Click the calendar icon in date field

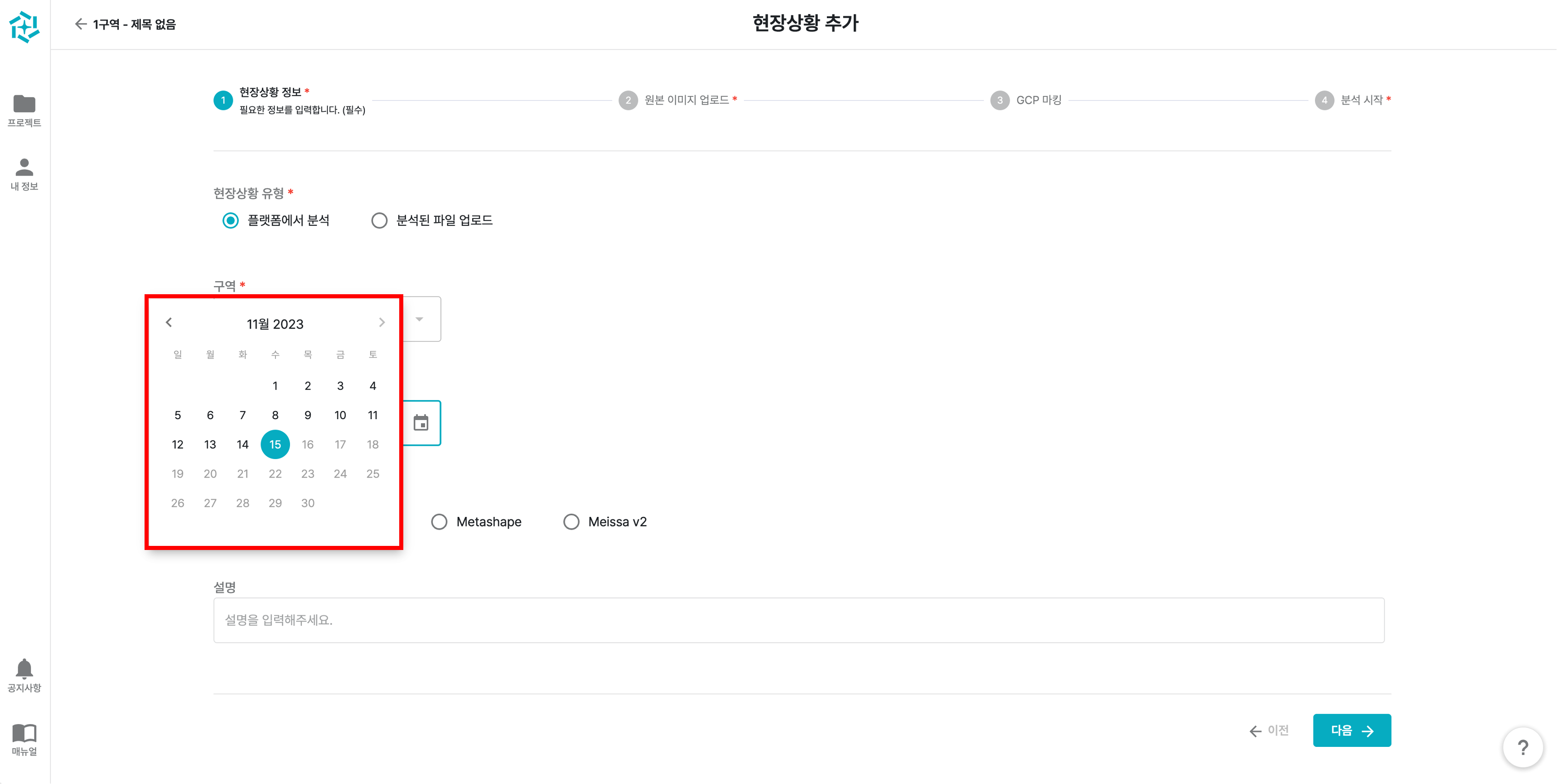(421, 423)
